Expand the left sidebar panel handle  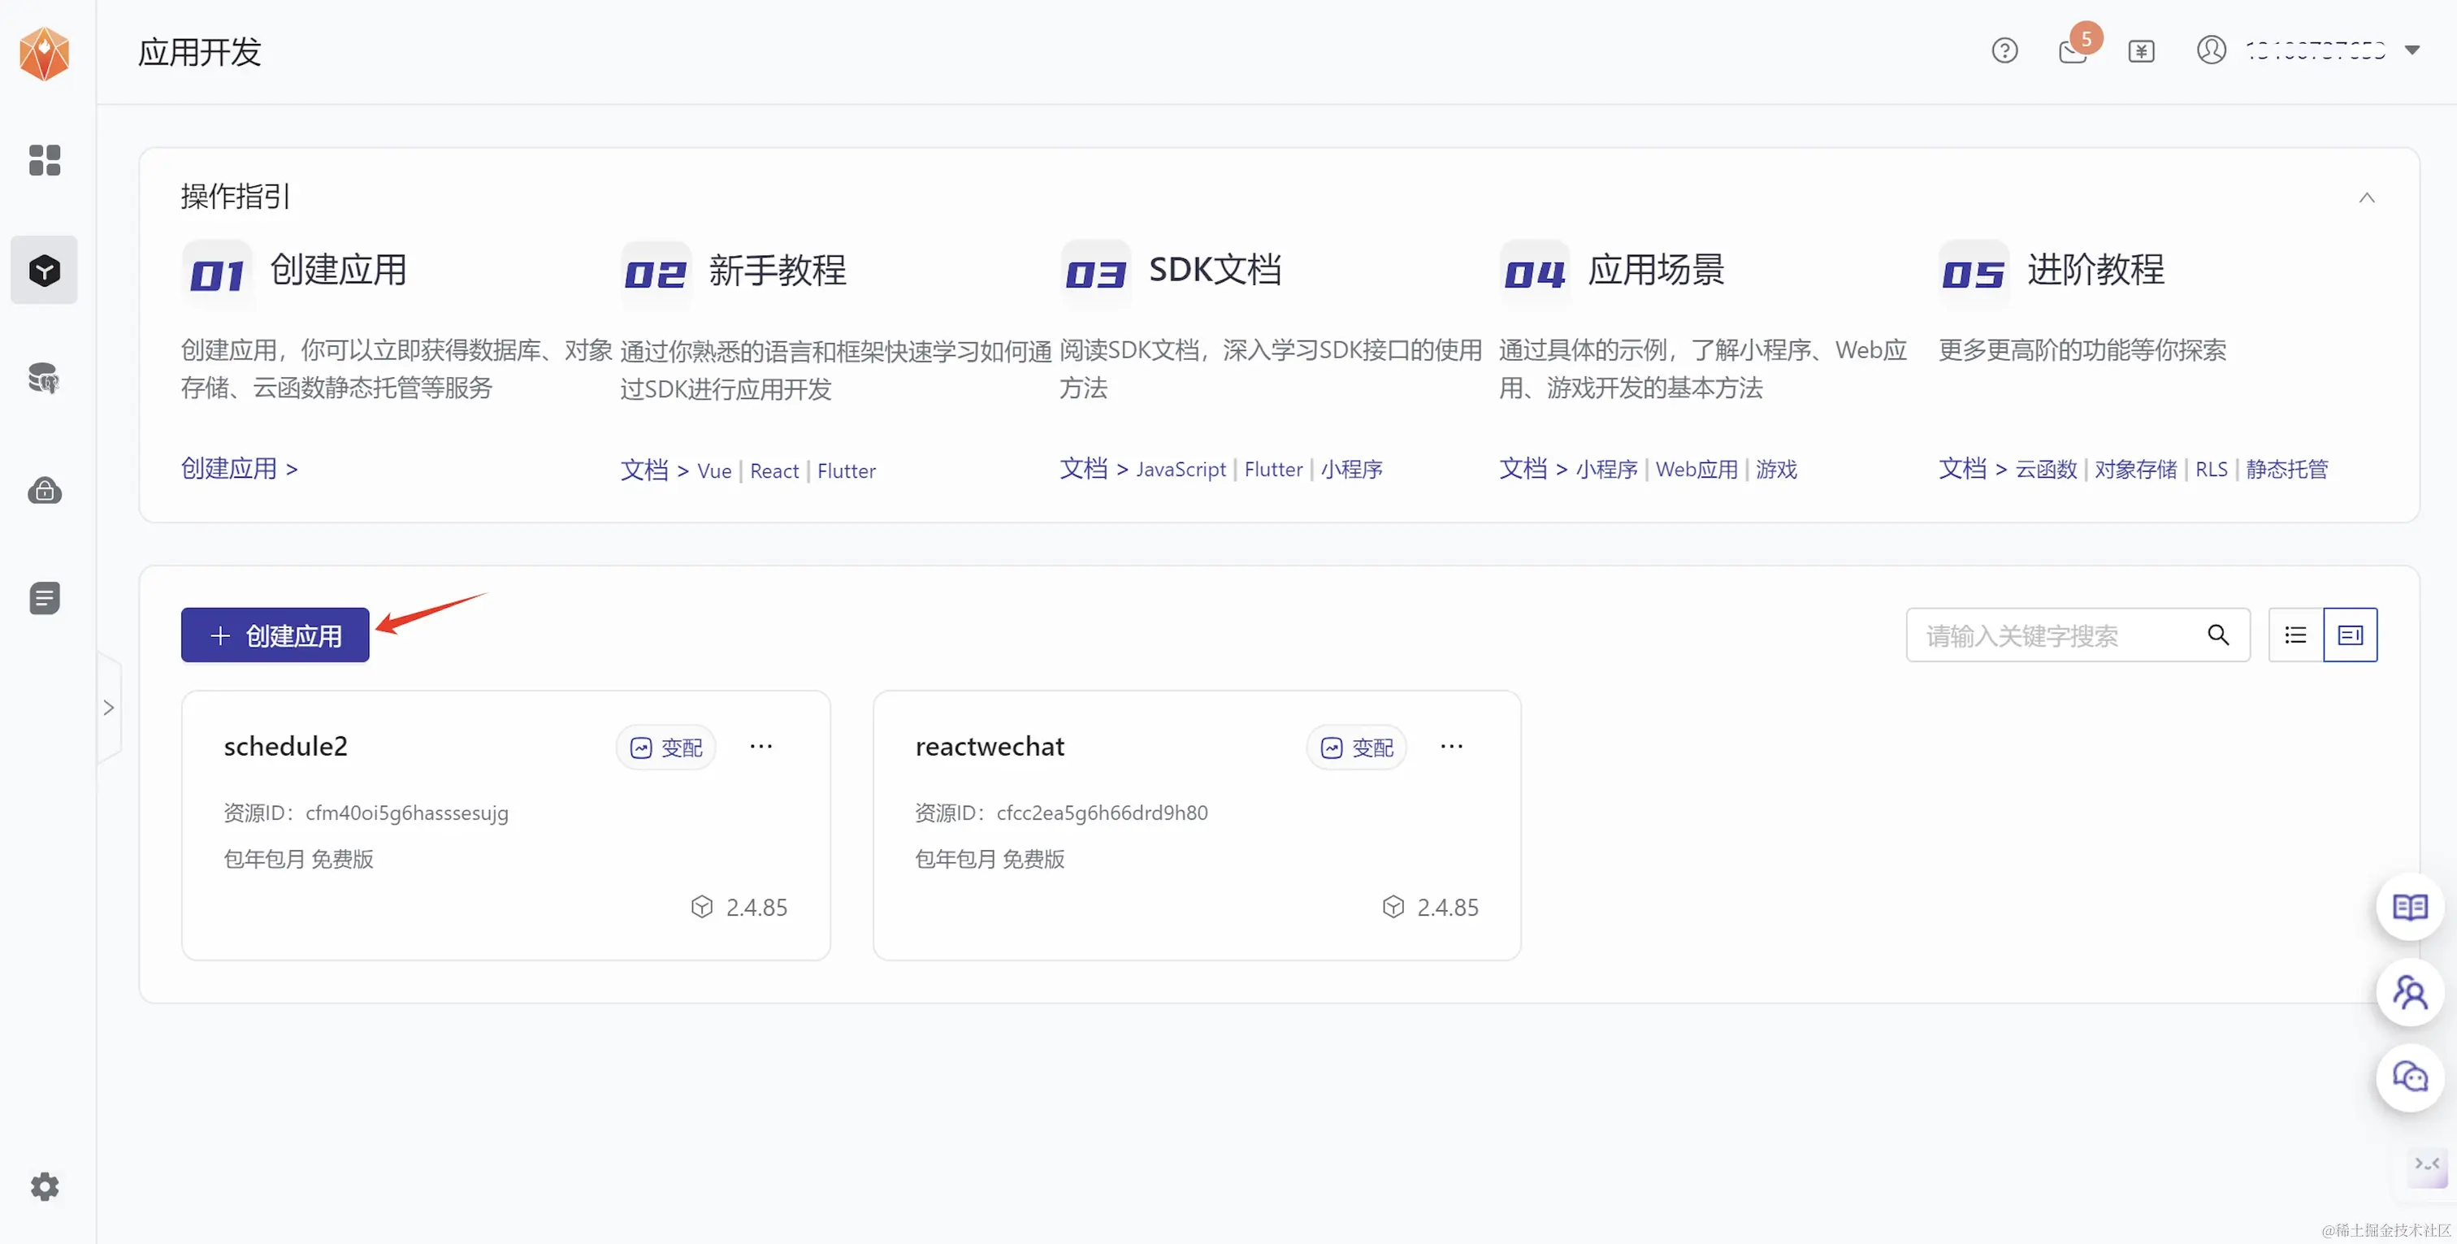point(109,708)
